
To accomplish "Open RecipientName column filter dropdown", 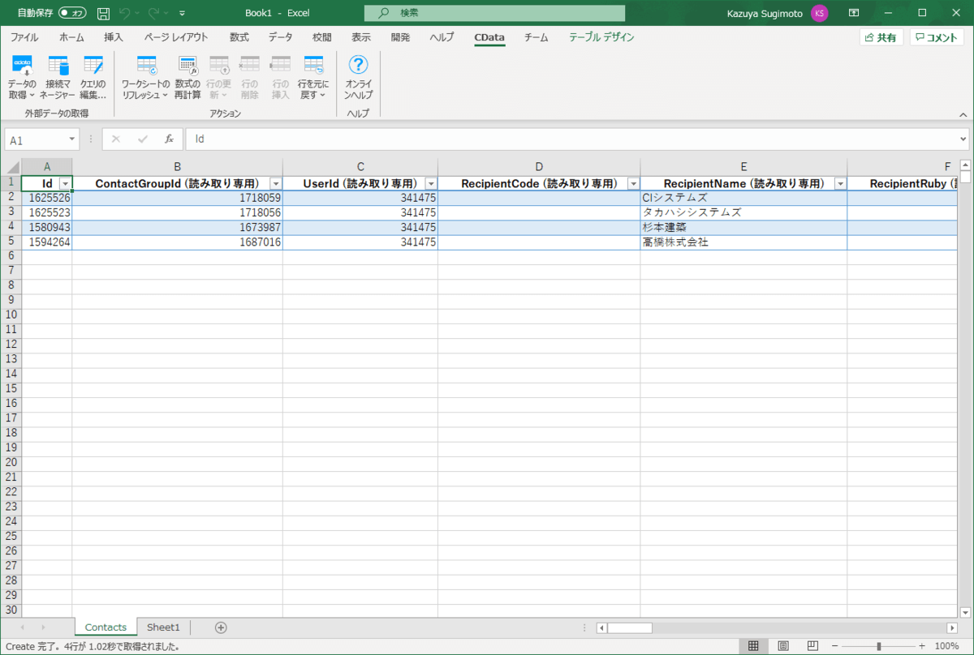I will (840, 184).
